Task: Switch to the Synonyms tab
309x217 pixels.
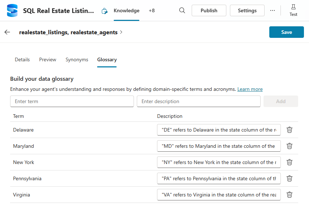Action: pyautogui.click(x=77, y=59)
